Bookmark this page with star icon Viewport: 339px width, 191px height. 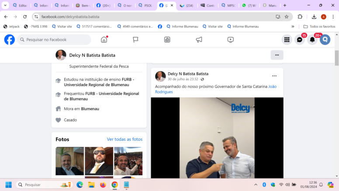(x=287, y=17)
